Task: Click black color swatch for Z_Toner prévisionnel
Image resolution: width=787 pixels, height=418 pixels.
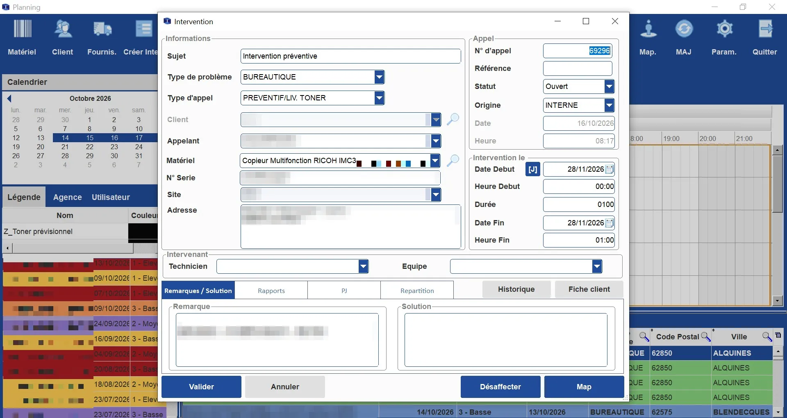Action: pos(143,232)
